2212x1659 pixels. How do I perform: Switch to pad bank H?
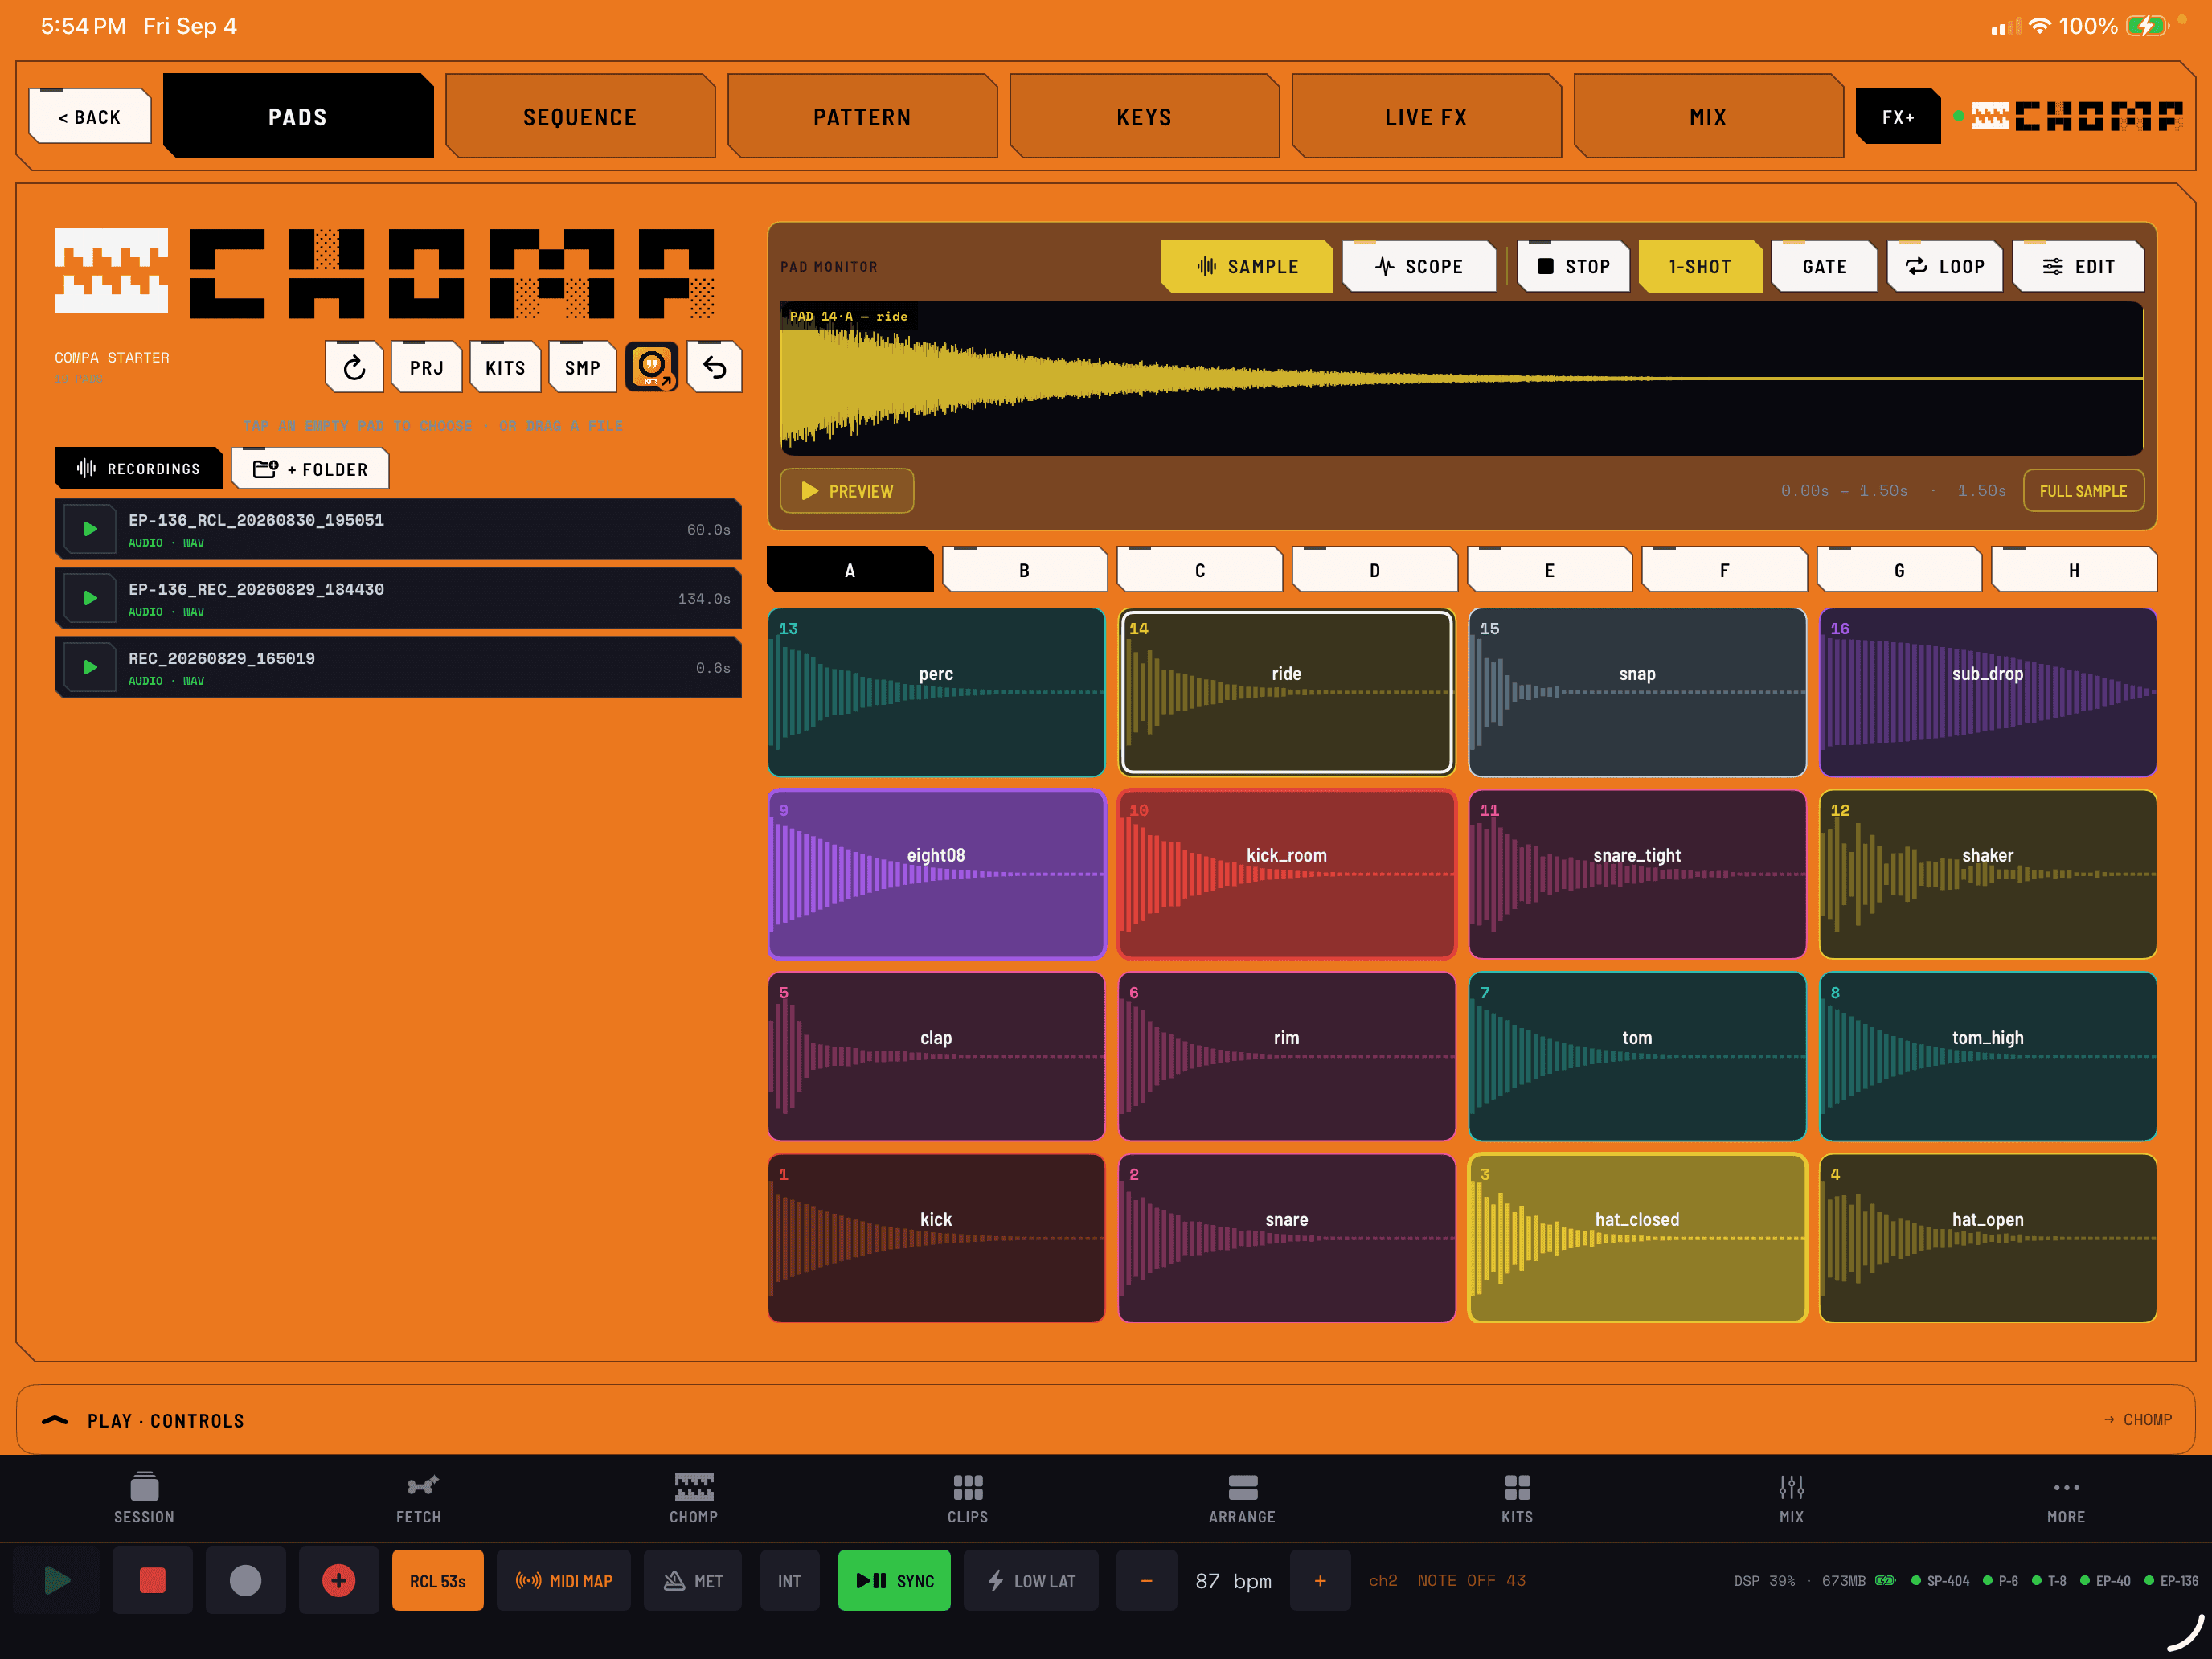tap(2074, 570)
